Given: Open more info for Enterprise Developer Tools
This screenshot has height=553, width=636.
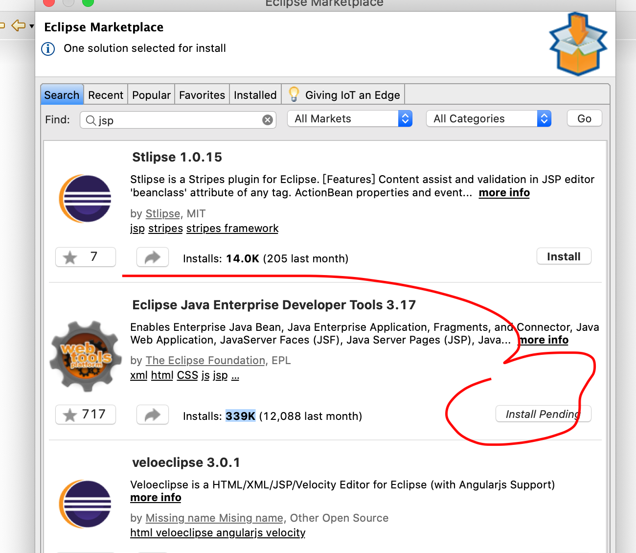Looking at the screenshot, I should pyautogui.click(x=544, y=340).
